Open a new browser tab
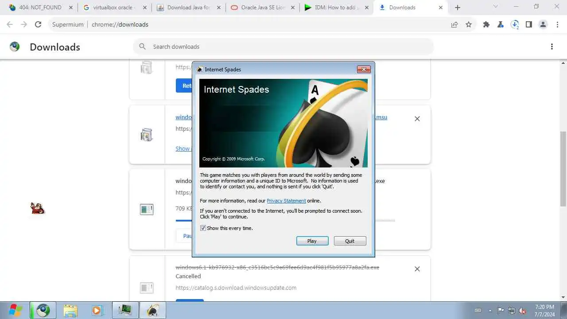 click(x=458, y=8)
